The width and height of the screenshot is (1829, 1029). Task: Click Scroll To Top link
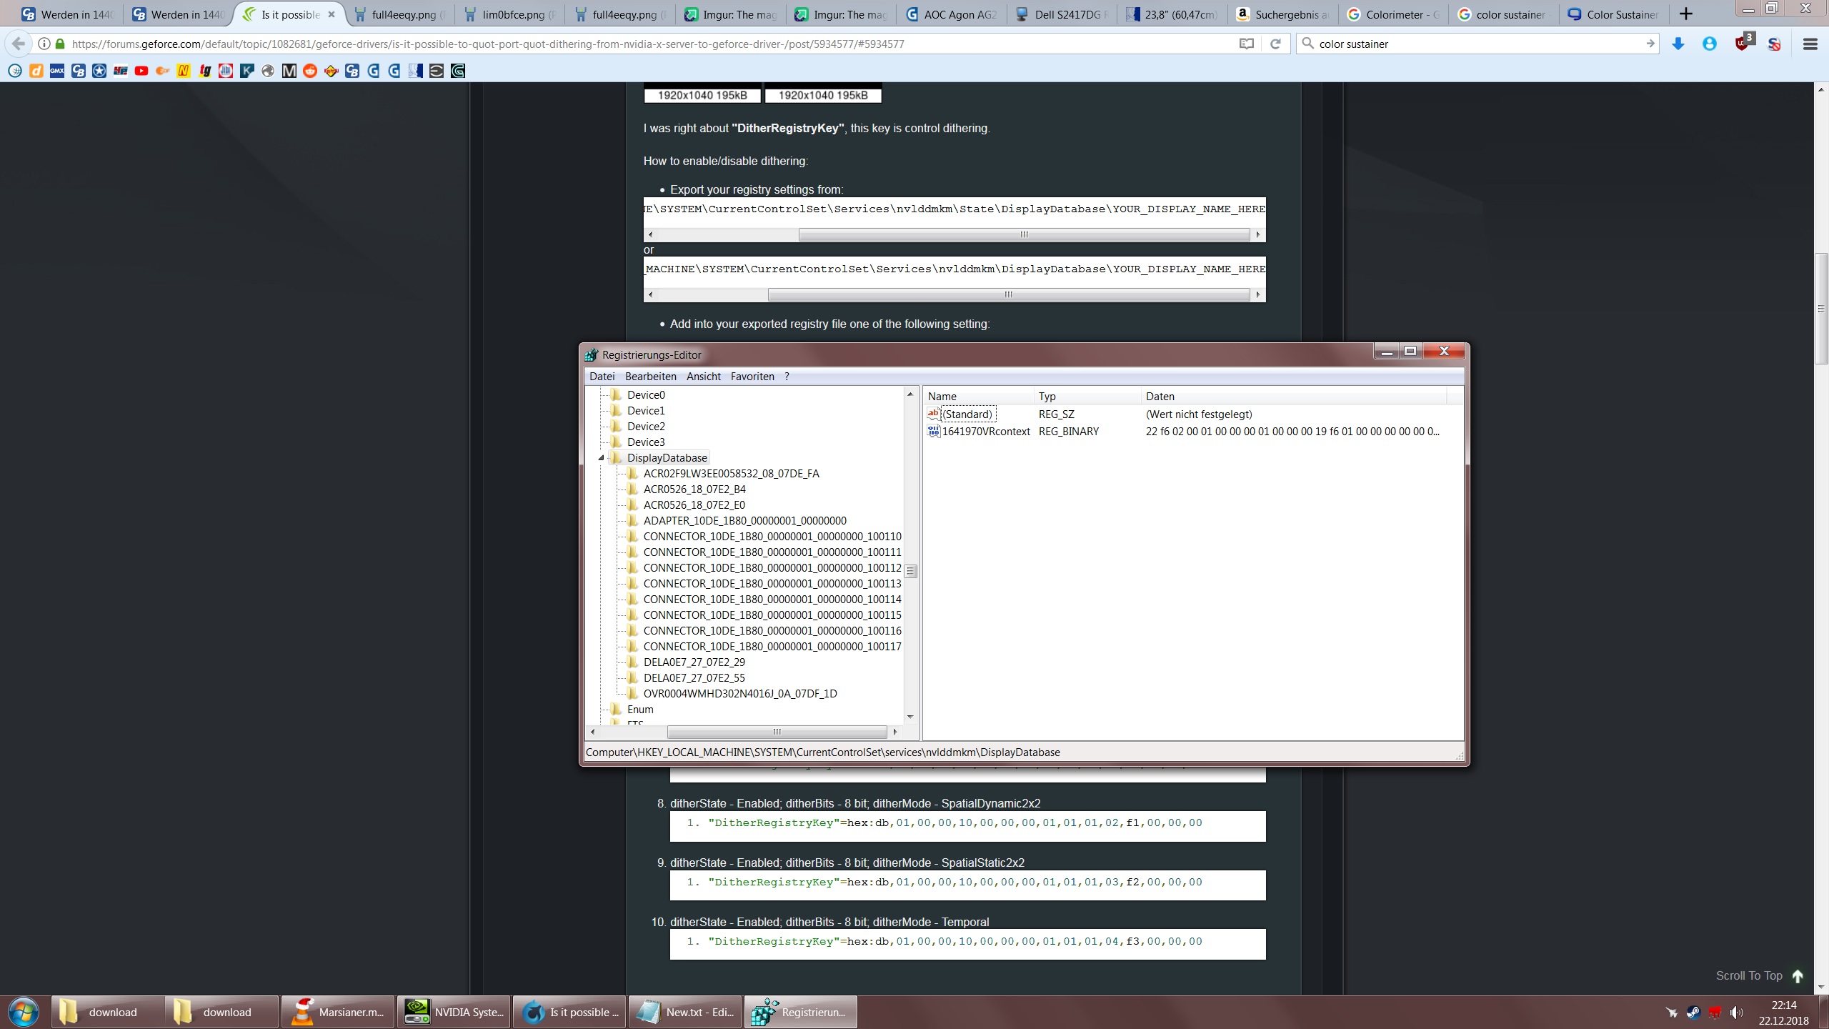(1760, 976)
